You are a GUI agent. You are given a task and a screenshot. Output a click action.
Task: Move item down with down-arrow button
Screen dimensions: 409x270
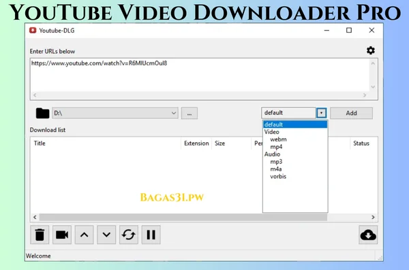[106, 235]
